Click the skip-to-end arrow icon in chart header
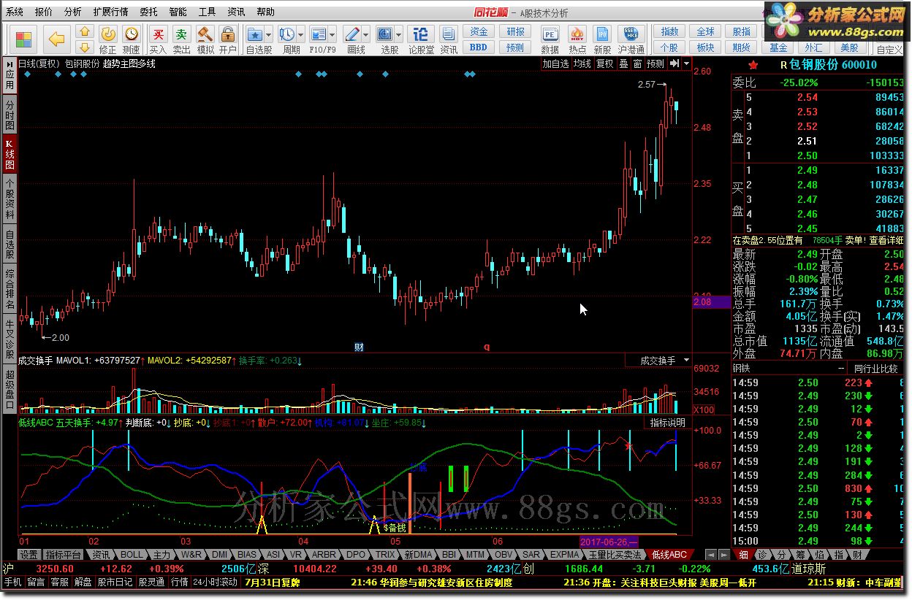The width and height of the screenshot is (912, 600). click(x=675, y=64)
